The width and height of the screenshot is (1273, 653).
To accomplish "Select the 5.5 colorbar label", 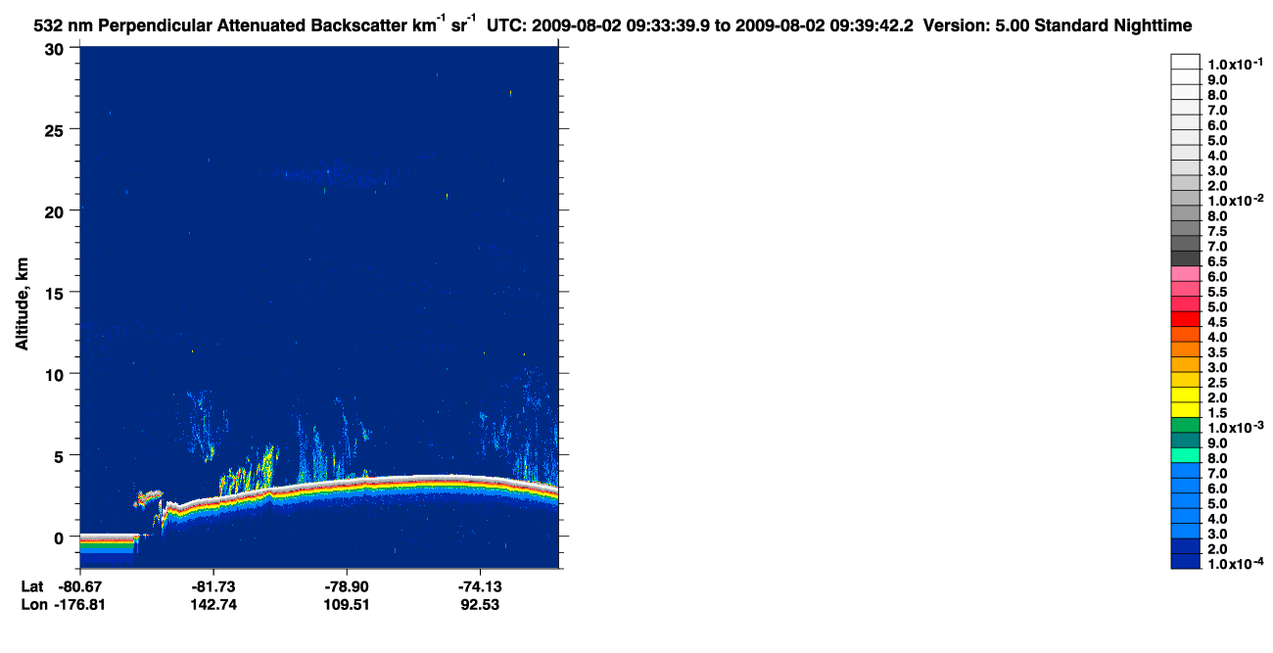I will [x=1218, y=292].
